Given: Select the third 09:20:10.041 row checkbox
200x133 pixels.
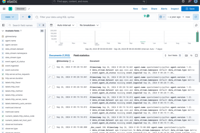Looking at the screenshot, I should [53, 87].
